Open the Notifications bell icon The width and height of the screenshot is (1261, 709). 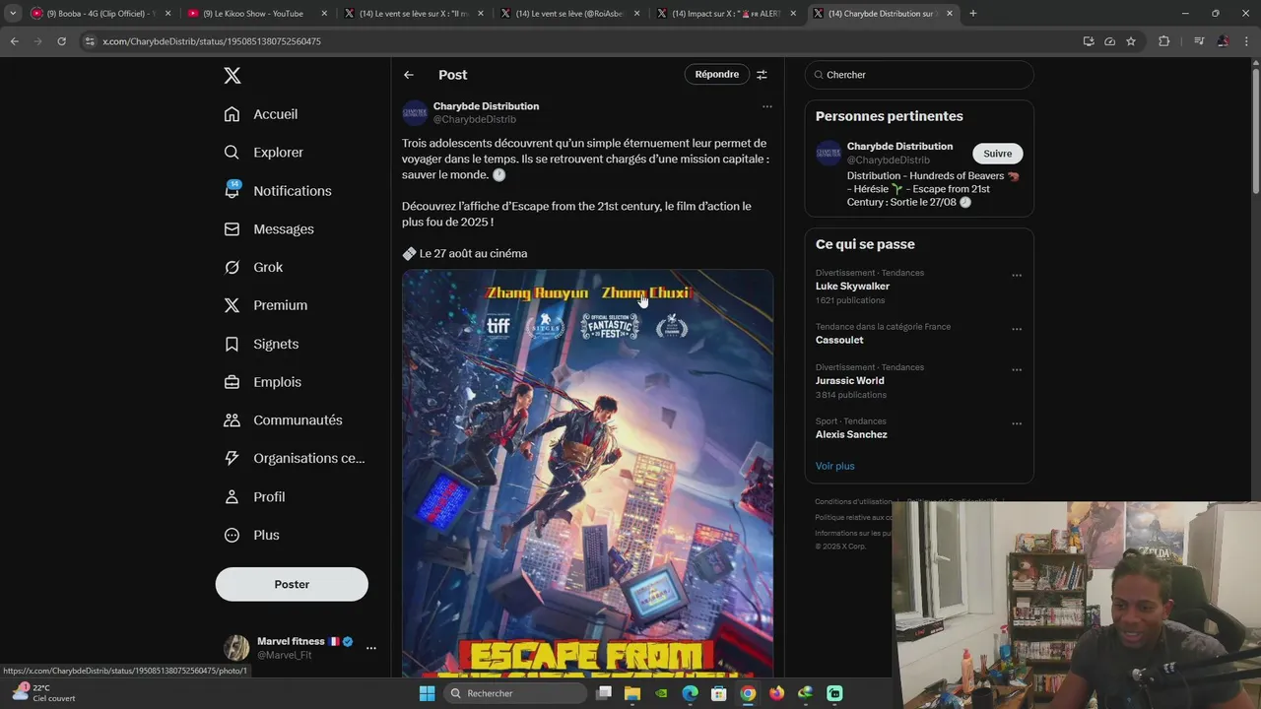(x=232, y=191)
